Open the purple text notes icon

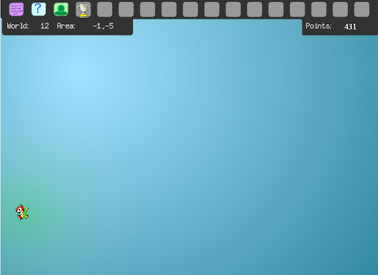pos(17,9)
